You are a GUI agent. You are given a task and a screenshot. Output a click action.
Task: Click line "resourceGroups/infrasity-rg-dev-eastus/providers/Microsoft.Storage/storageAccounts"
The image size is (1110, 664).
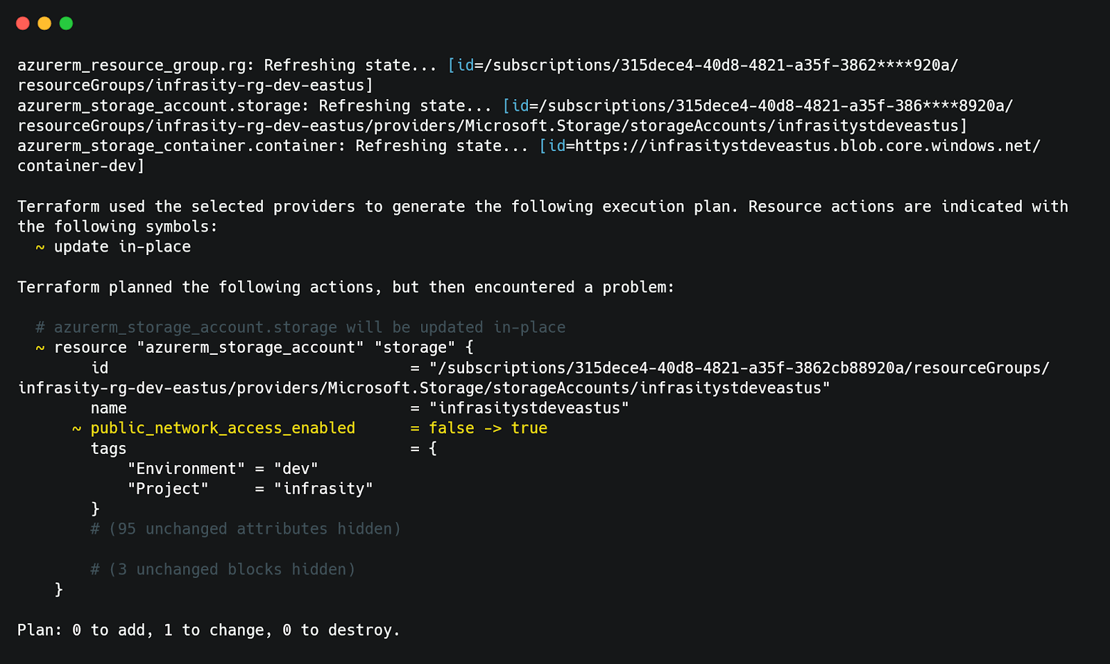493,125
